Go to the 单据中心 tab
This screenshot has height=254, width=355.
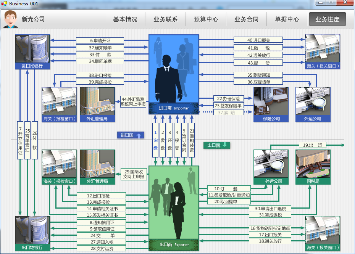287,19
